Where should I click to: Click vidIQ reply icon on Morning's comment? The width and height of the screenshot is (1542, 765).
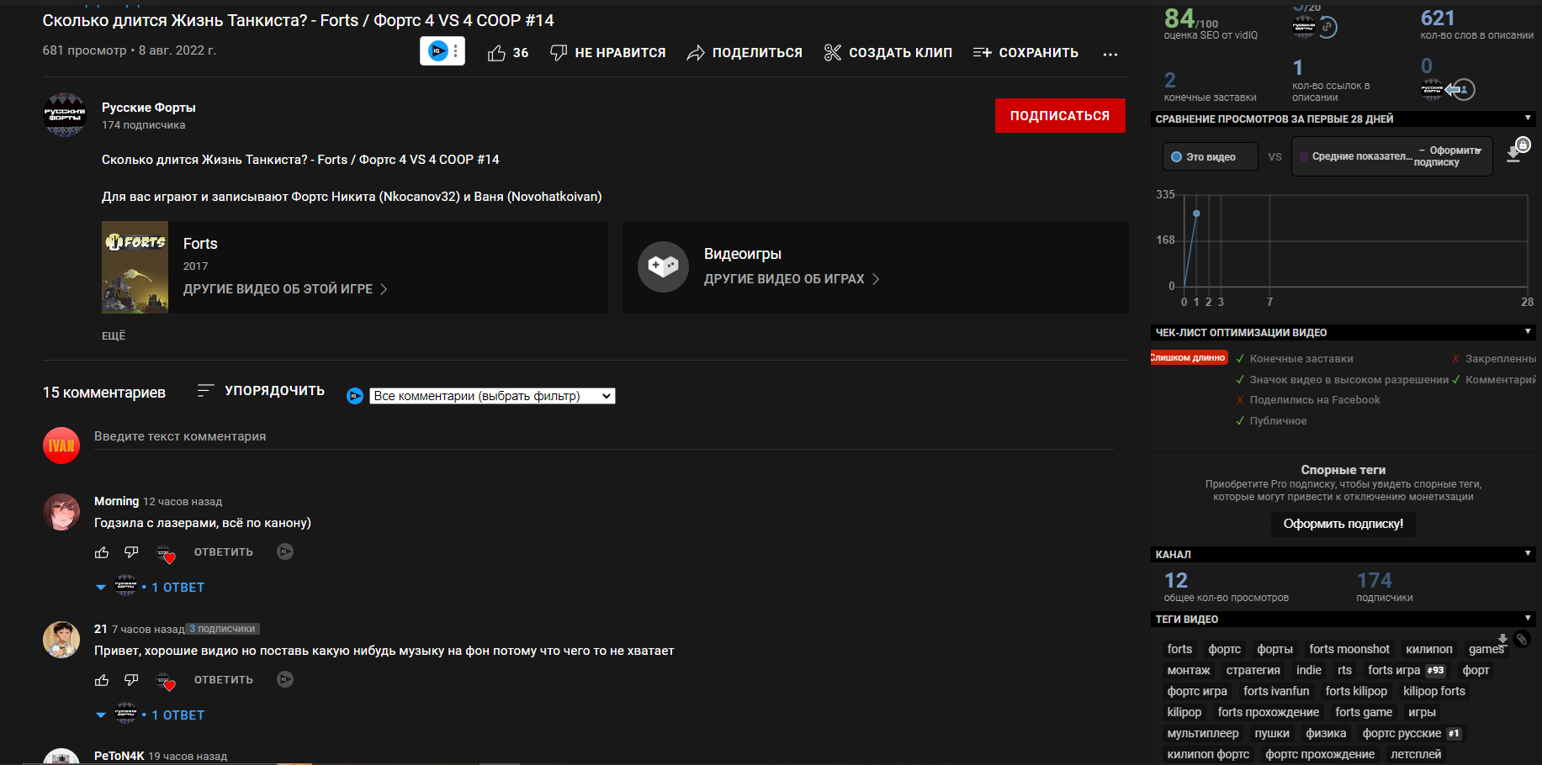tap(285, 551)
